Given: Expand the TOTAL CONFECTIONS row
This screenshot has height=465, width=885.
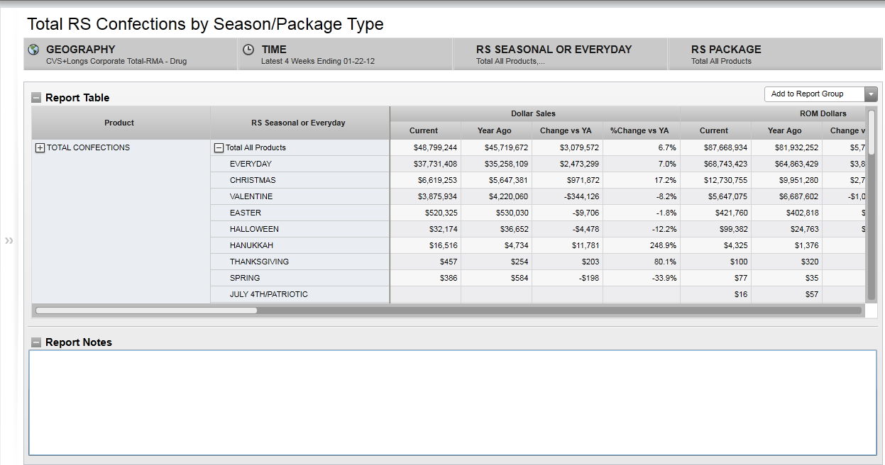Looking at the screenshot, I should point(40,148).
